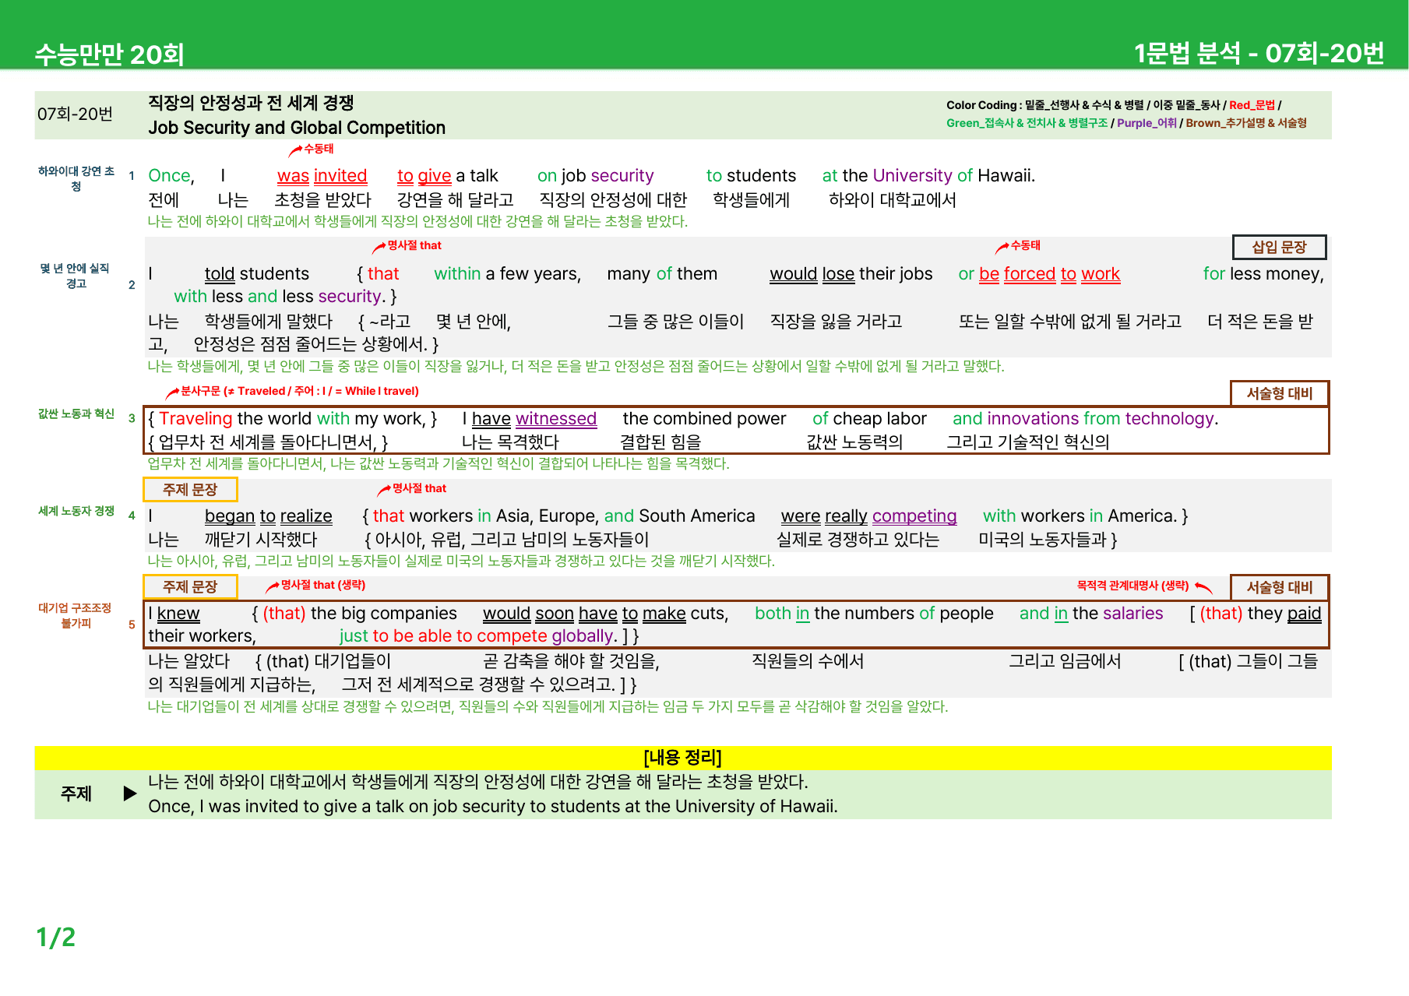
Task: Click sentence number 5 marker
Action: (132, 625)
